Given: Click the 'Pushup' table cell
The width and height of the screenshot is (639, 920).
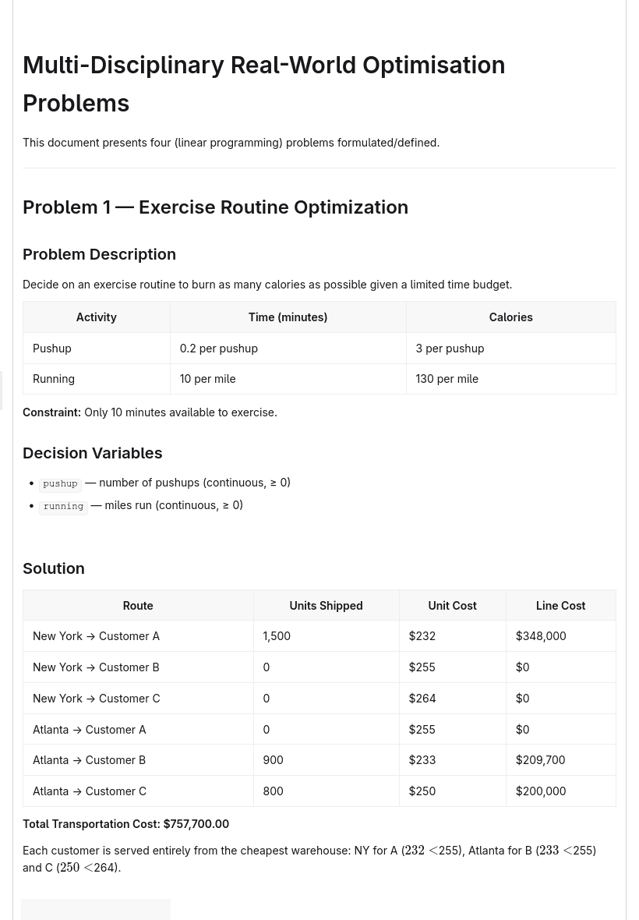Looking at the screenshot, I should tap(96, 348).
